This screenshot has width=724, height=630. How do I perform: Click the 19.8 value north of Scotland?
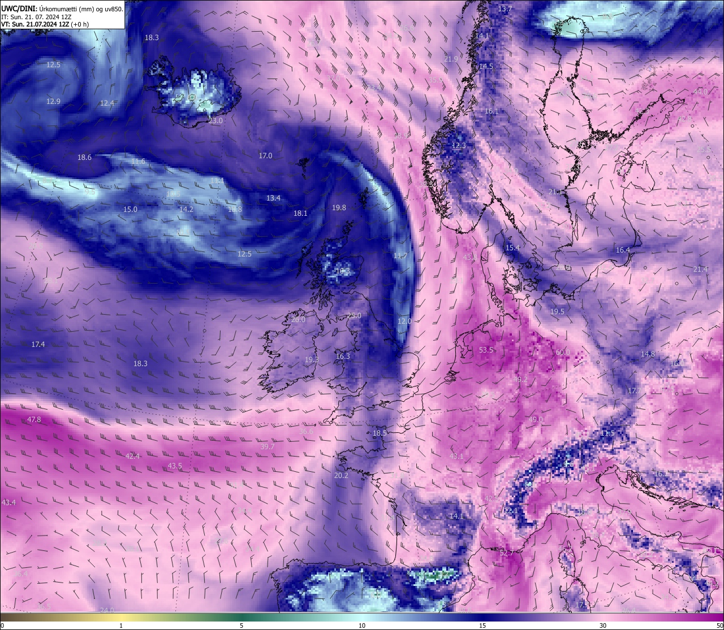coord(339,208)
